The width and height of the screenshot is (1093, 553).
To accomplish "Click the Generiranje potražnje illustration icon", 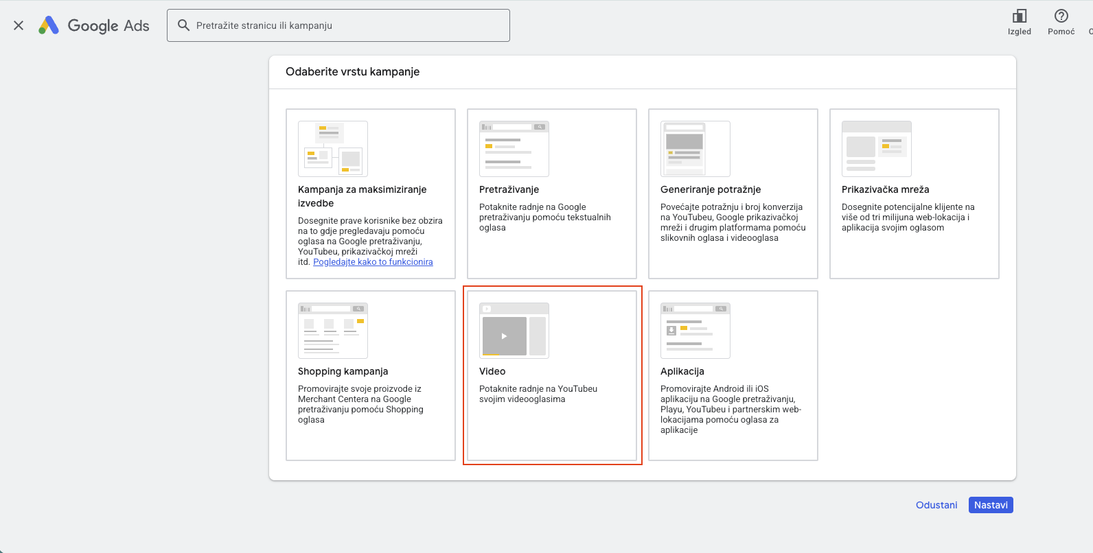I will pos(695,149).
